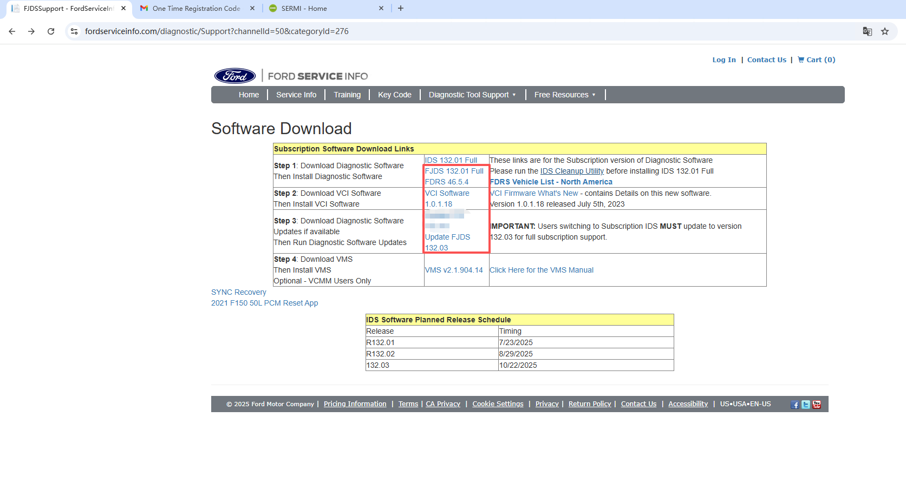Download FDRS 46.5.4 link
The width and height of the screenshot is (906, 483).
(x=446, y=182)
